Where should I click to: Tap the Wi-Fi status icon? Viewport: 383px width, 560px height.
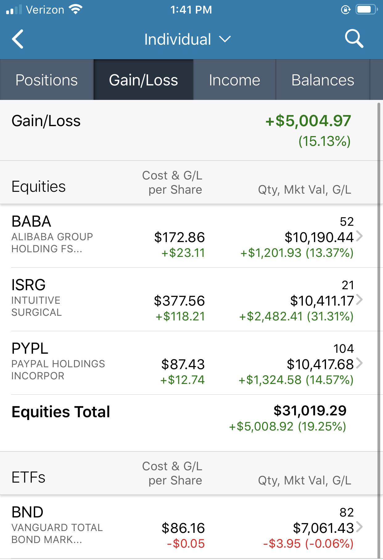click(x=76, y=9)
